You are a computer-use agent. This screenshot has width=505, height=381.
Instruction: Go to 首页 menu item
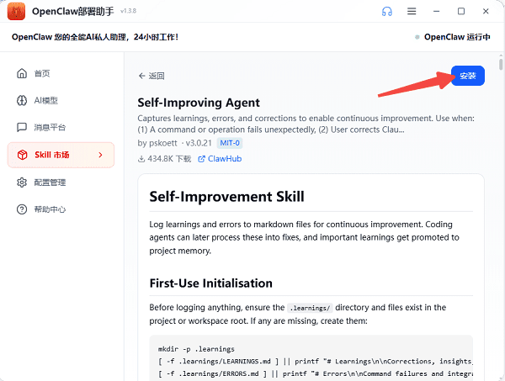[x=61, y=73]
